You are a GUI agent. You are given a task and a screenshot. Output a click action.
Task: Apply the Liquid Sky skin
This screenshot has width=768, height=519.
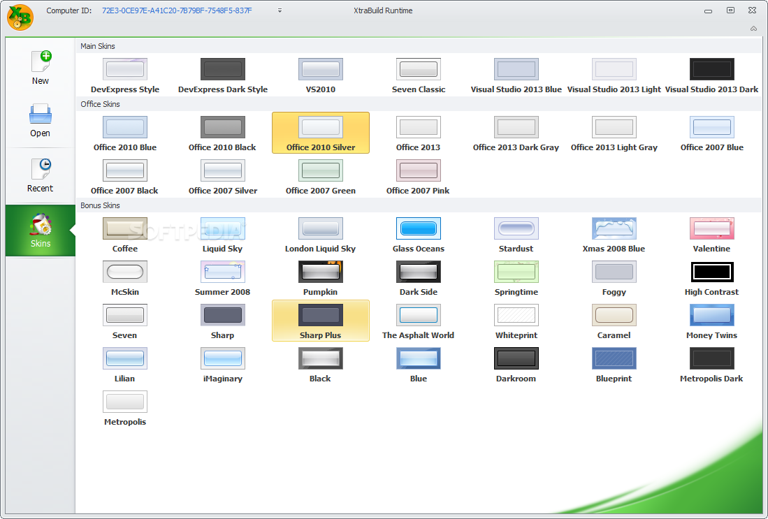pyautogui.click(x=223, y=235)
